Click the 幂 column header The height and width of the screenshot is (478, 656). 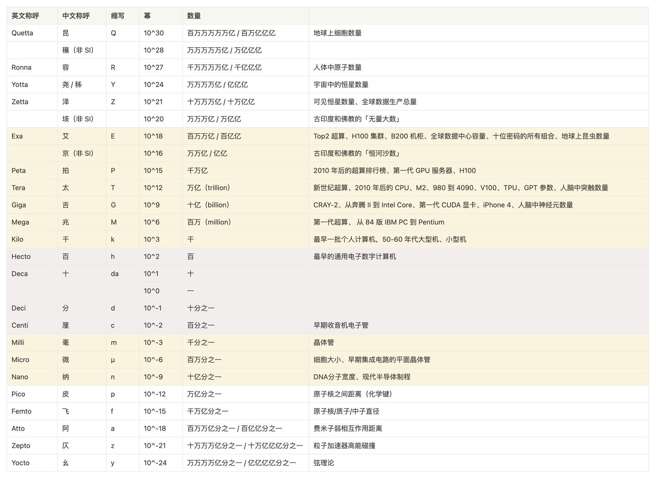click(160, 15)
